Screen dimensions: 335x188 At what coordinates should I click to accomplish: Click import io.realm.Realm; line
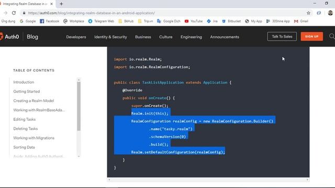(138, 59)
